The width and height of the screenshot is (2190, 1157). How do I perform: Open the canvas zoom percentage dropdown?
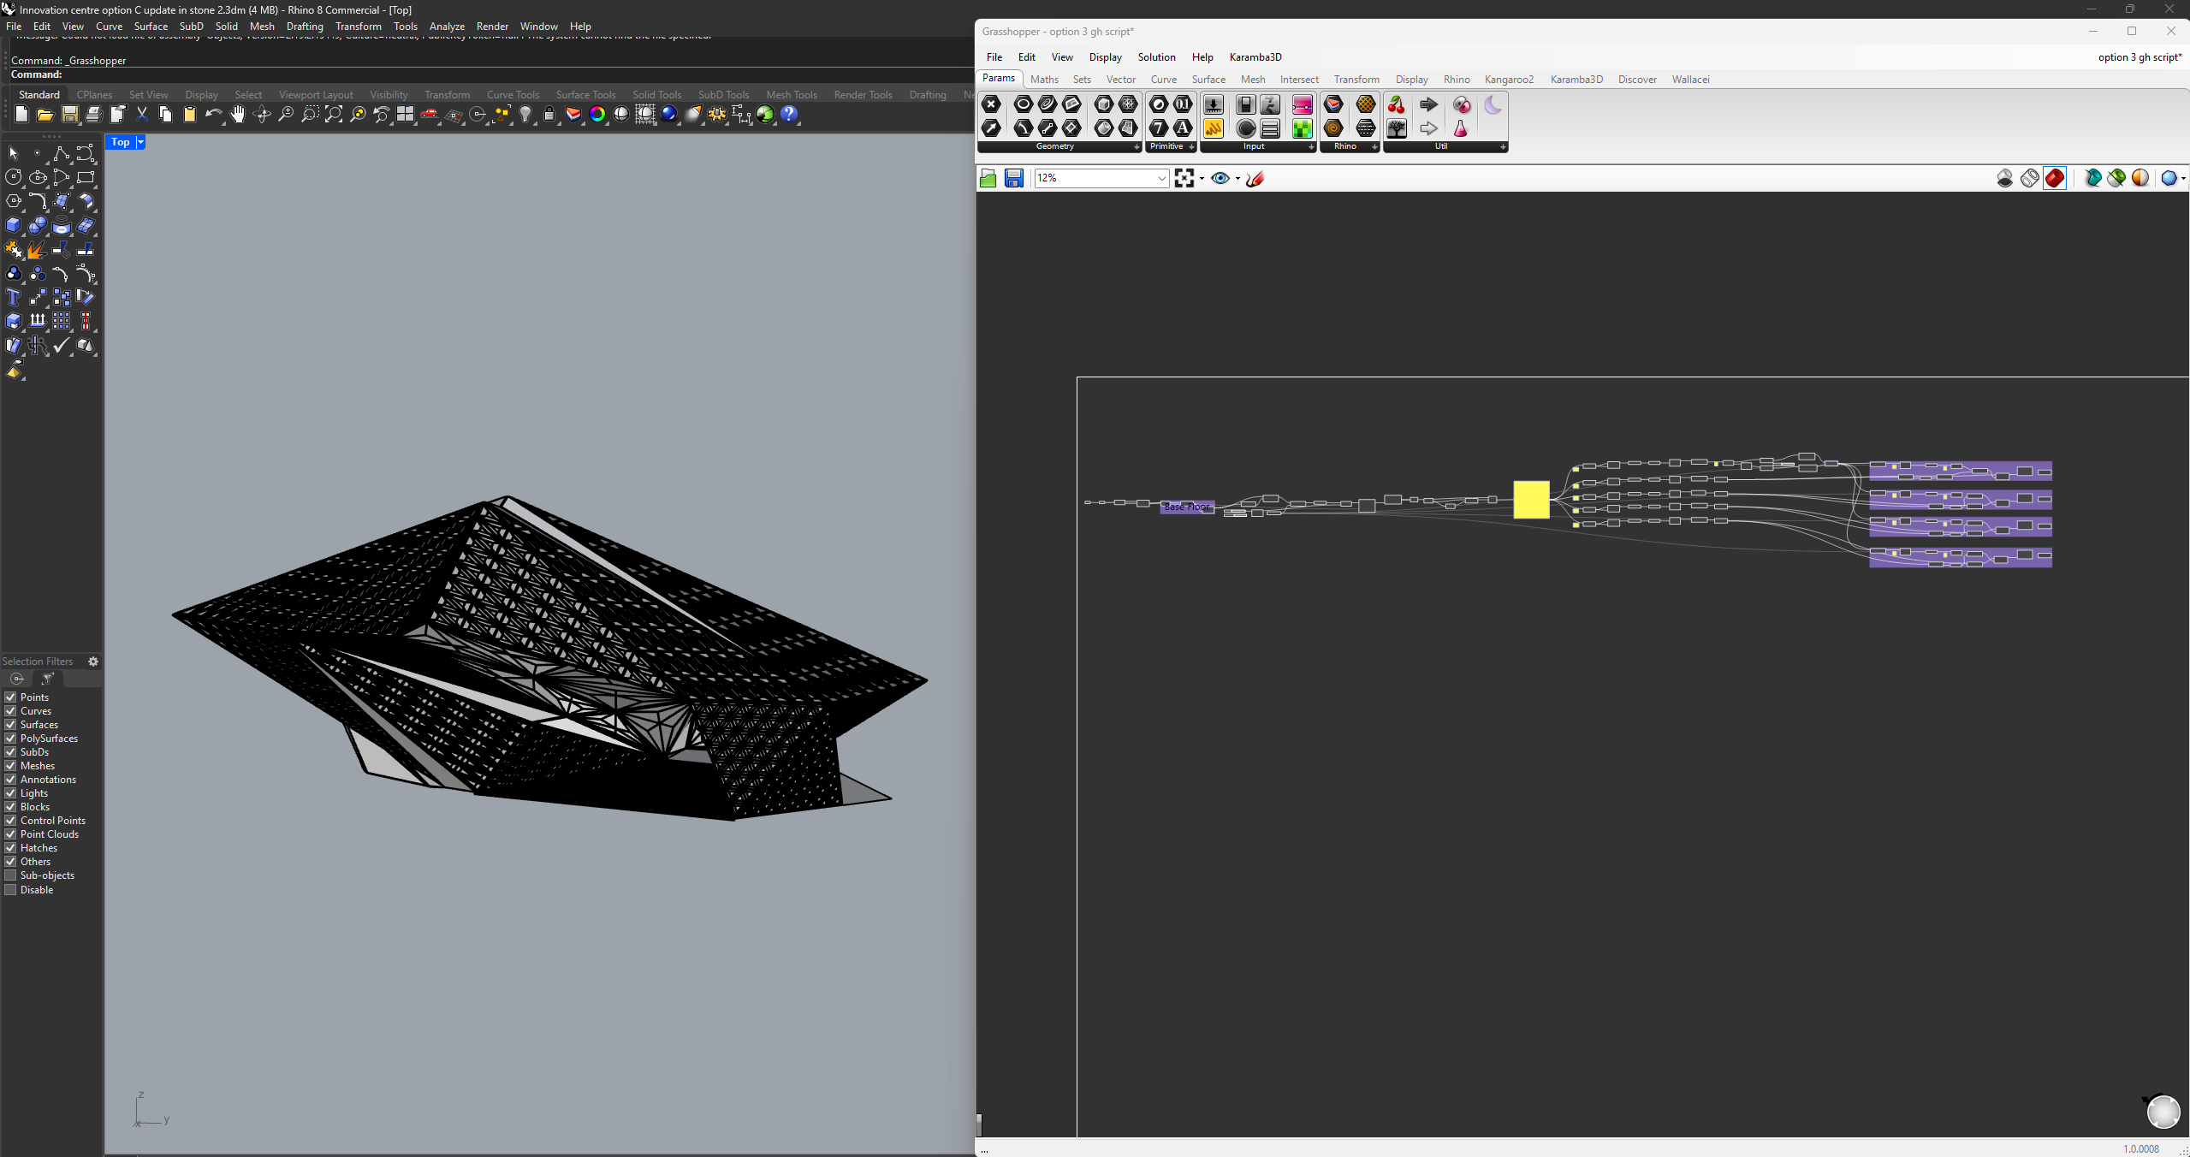click(x=1161, y=178)
